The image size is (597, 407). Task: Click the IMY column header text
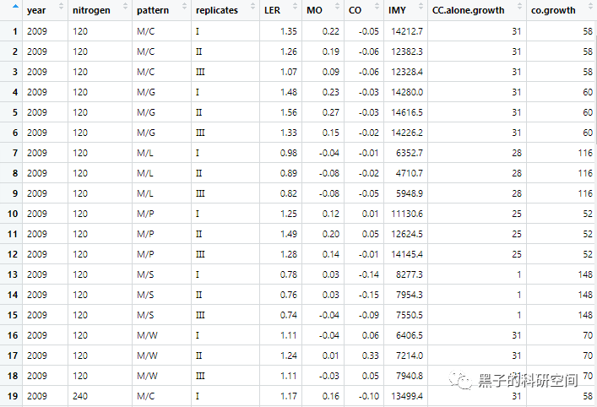(397, 11)
